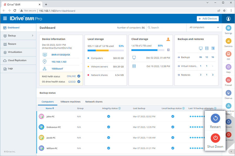Click the Endeavour-PC computer icon
The image size is (235, 156).
point(42,127)
